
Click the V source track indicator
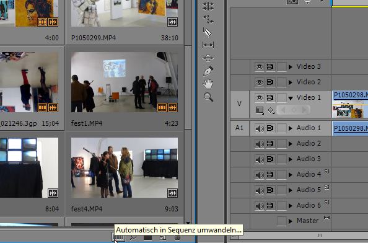pyautogui.click(x=239, y=104)
